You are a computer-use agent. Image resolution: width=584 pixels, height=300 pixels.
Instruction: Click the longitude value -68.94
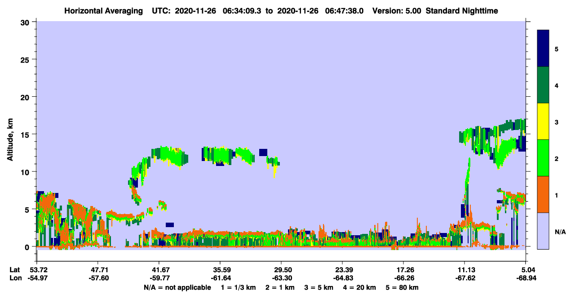(526, 278)
